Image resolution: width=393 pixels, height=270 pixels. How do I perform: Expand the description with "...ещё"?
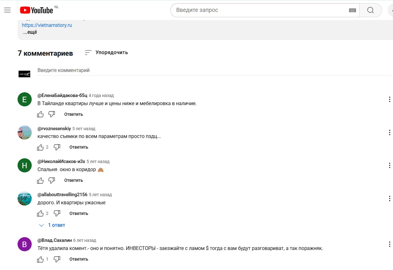coord(30,32)
